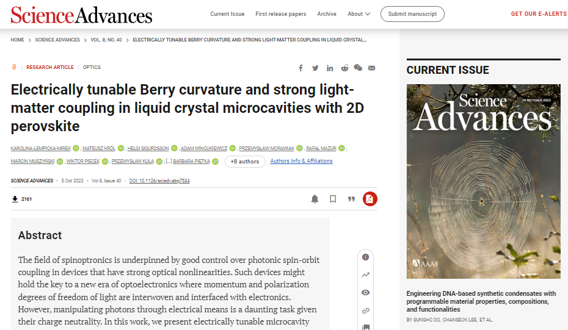Open the Current Issue menu item
The width and height of the screenshot is (568, 330).
pos(227,14)
